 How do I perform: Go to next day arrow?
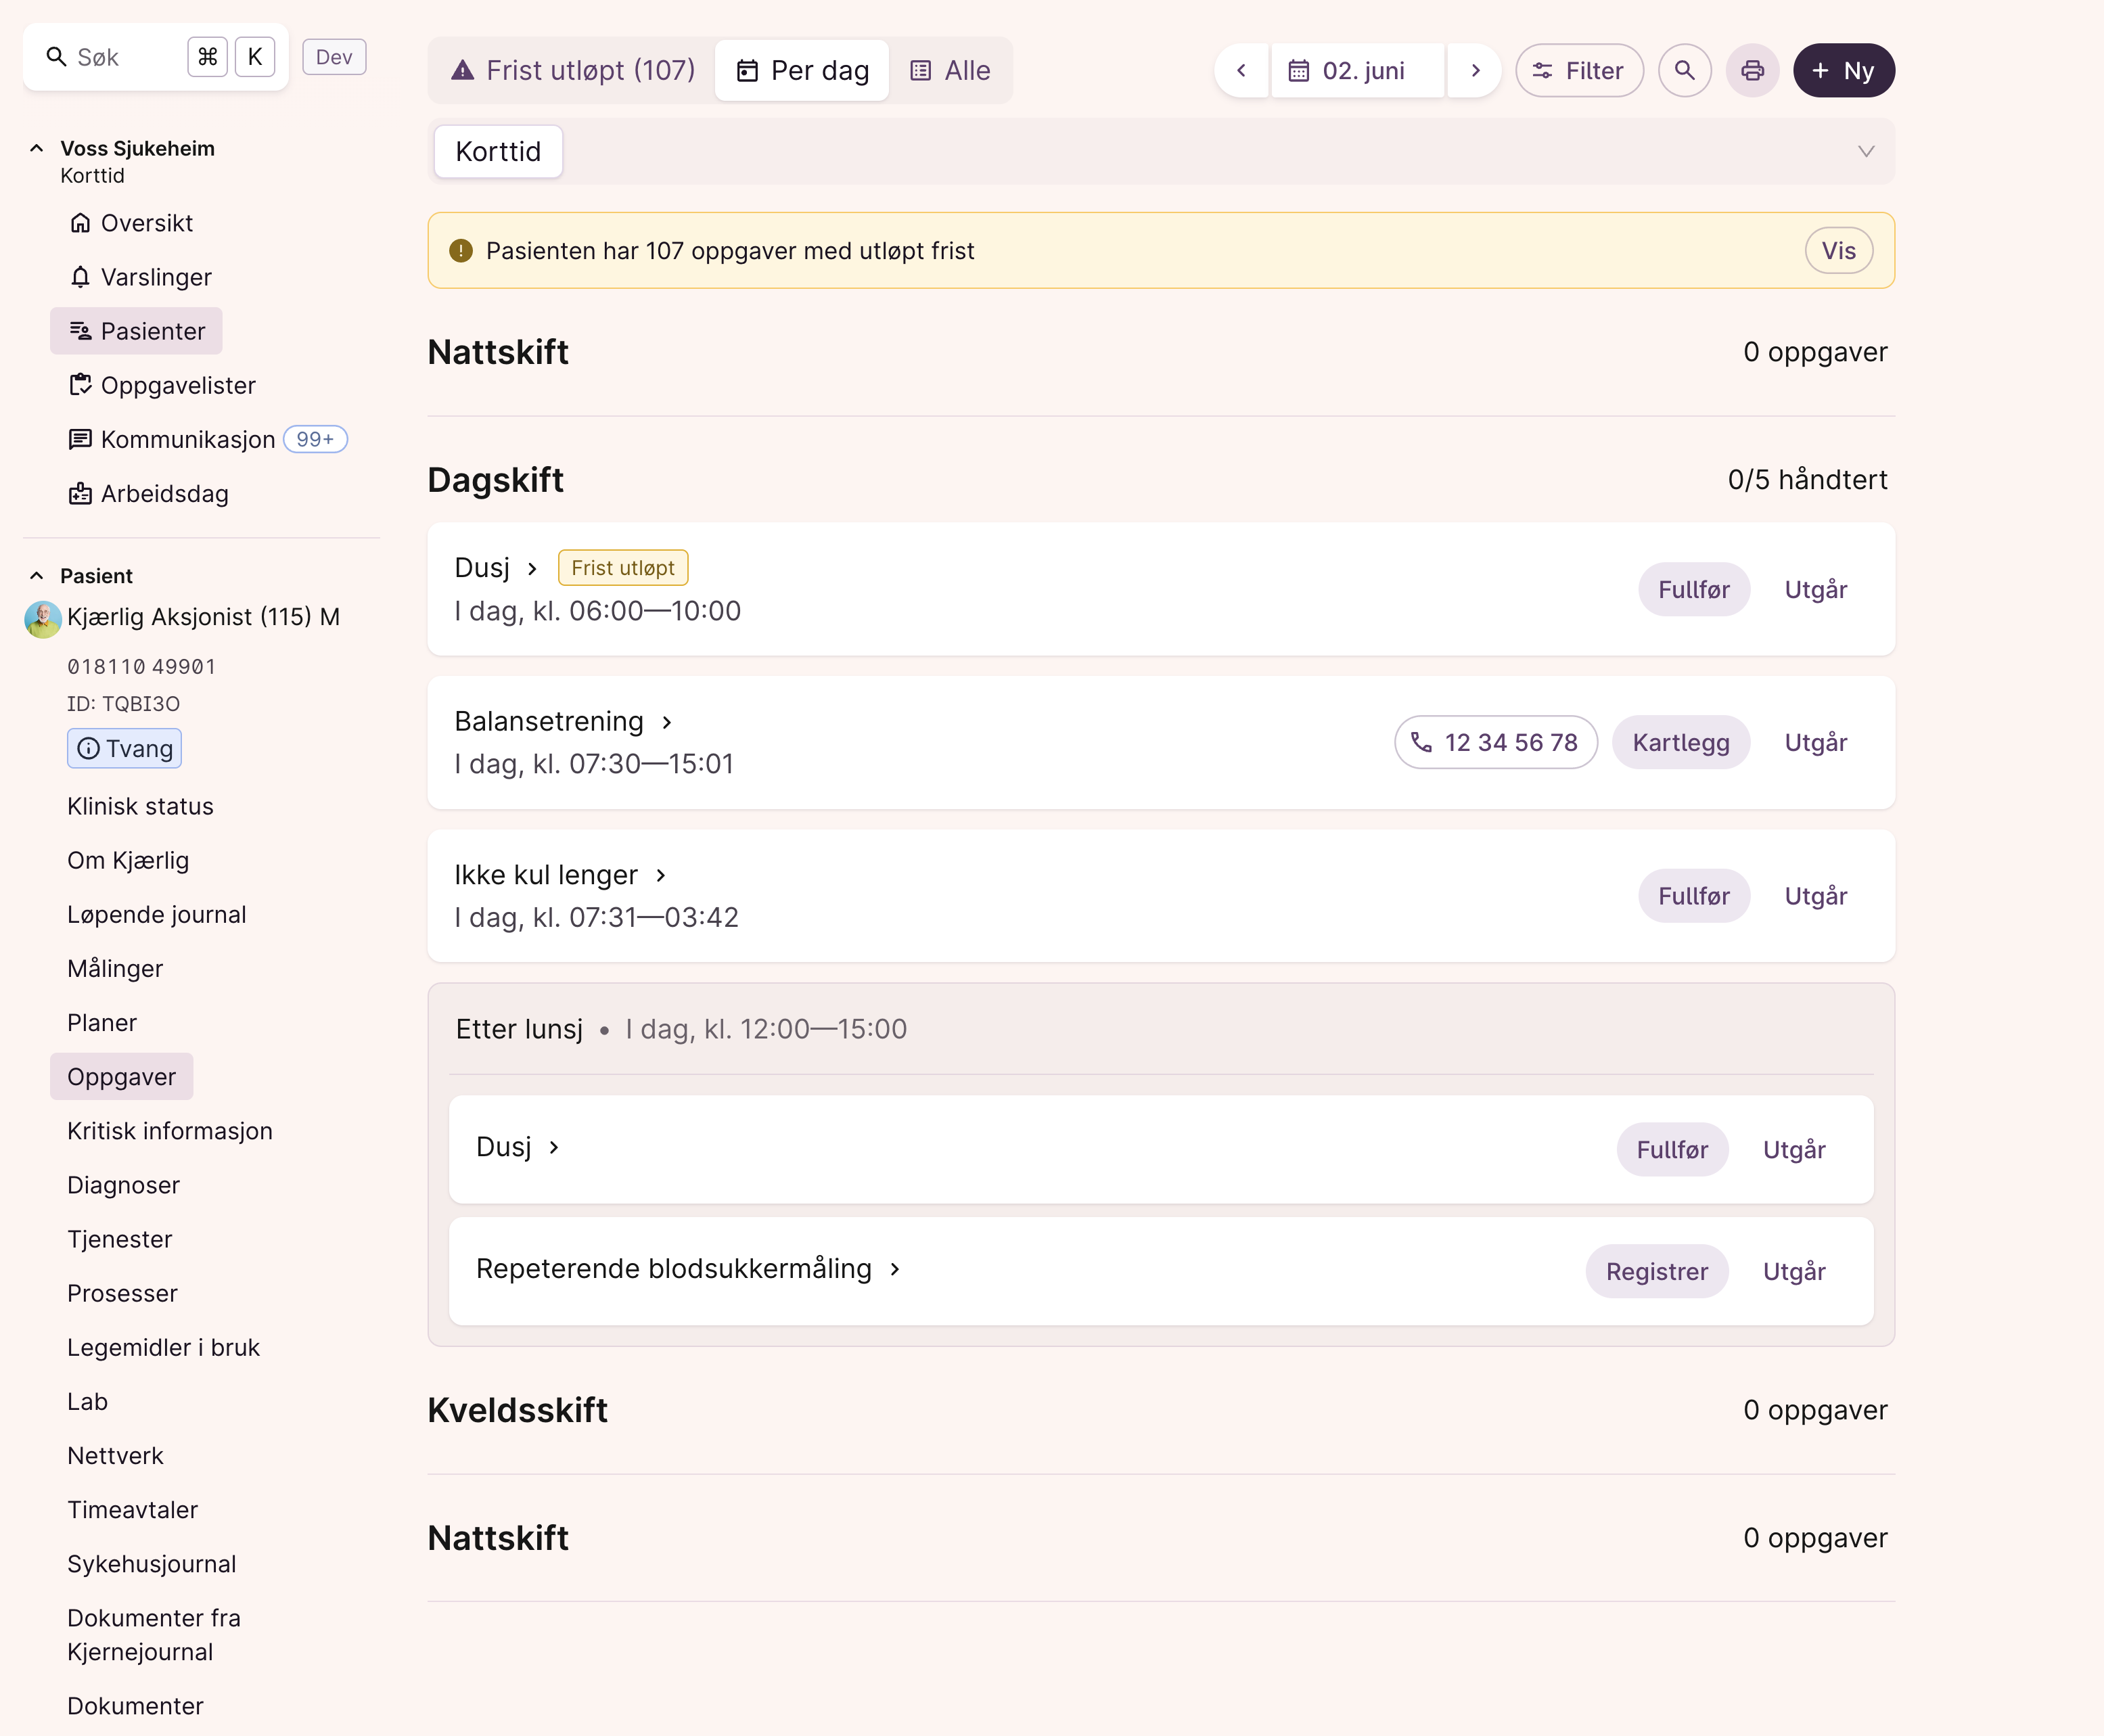[1475, 70]
